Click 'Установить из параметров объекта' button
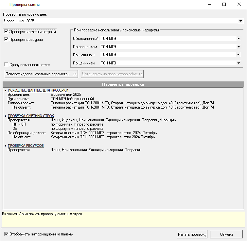Screen dimensions: 247x241 coord(112,74)
